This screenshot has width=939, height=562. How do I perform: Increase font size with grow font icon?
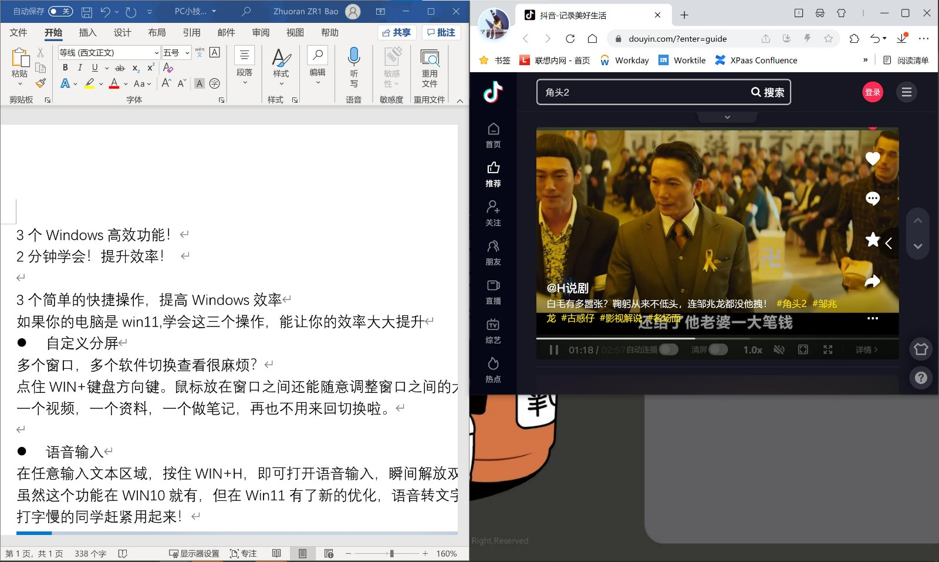[167, 83]
